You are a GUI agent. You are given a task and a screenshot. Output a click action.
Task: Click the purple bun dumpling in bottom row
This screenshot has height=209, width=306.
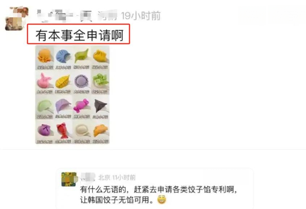point(44,132)
